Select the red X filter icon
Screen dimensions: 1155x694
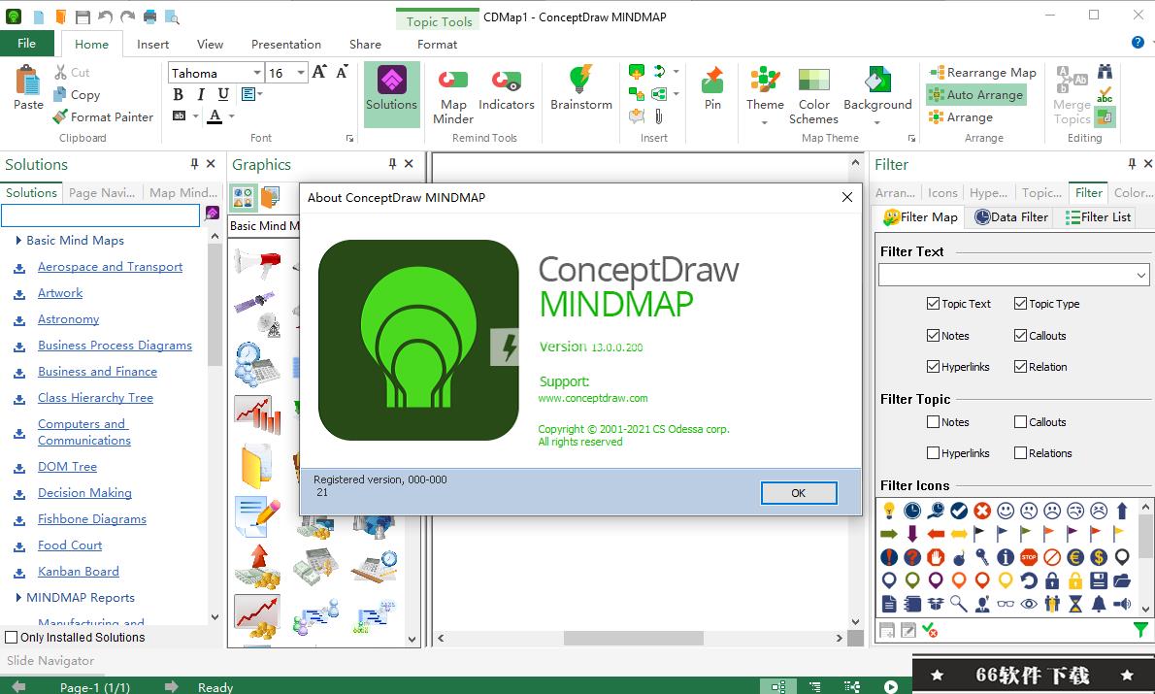[x=982, y=510]
